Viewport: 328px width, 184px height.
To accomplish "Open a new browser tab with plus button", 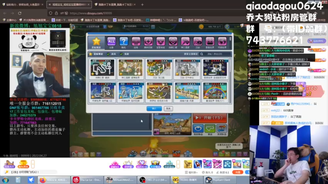I will click(x=142, y=4).
